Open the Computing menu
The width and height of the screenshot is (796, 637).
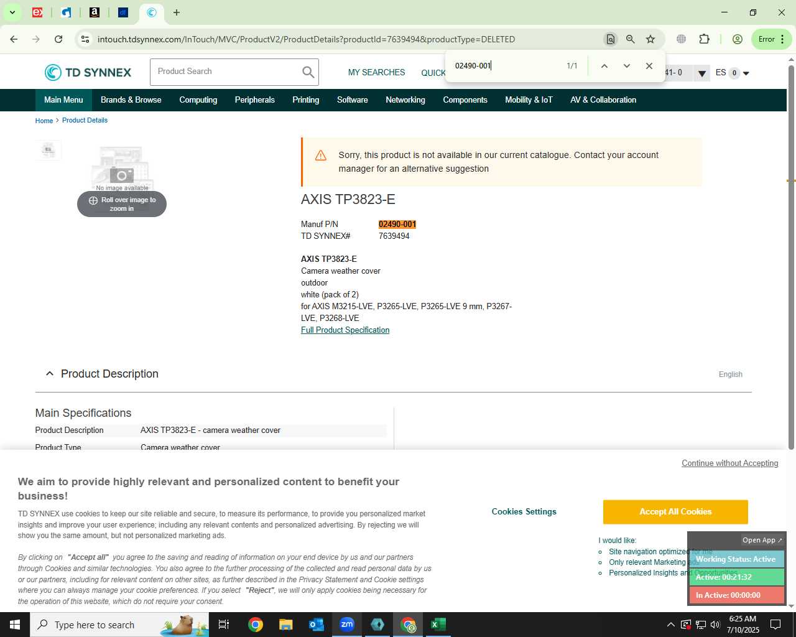click(x=198, y=100)
